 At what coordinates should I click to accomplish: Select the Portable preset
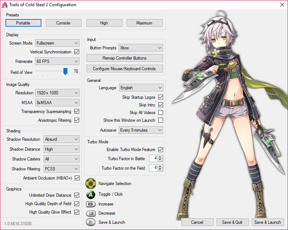[23, 23]
